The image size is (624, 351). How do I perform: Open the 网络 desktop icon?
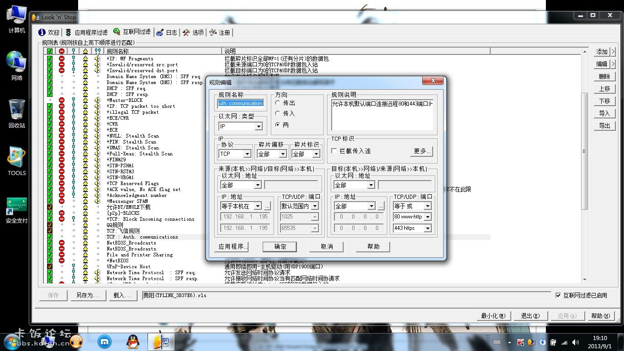tap(17, 66)
